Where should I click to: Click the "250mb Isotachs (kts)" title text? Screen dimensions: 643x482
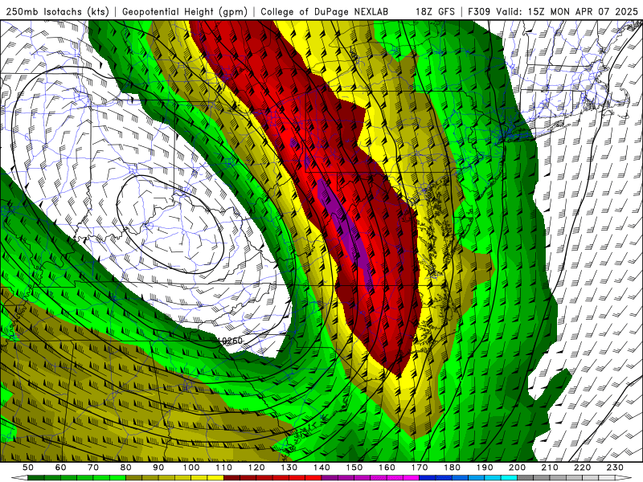tap(57, 12)
